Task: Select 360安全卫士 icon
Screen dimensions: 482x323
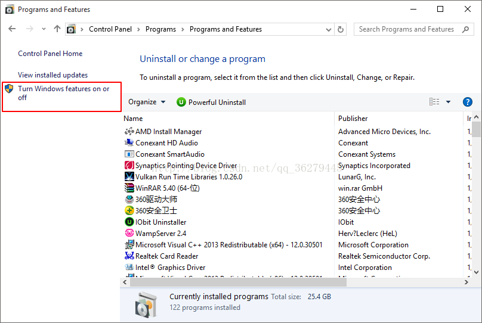Action: click(x=129, y=210)
